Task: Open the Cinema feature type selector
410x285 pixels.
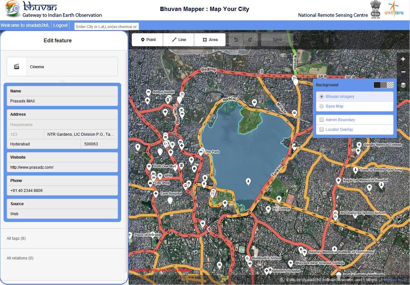Action: [x=62, y=67]
